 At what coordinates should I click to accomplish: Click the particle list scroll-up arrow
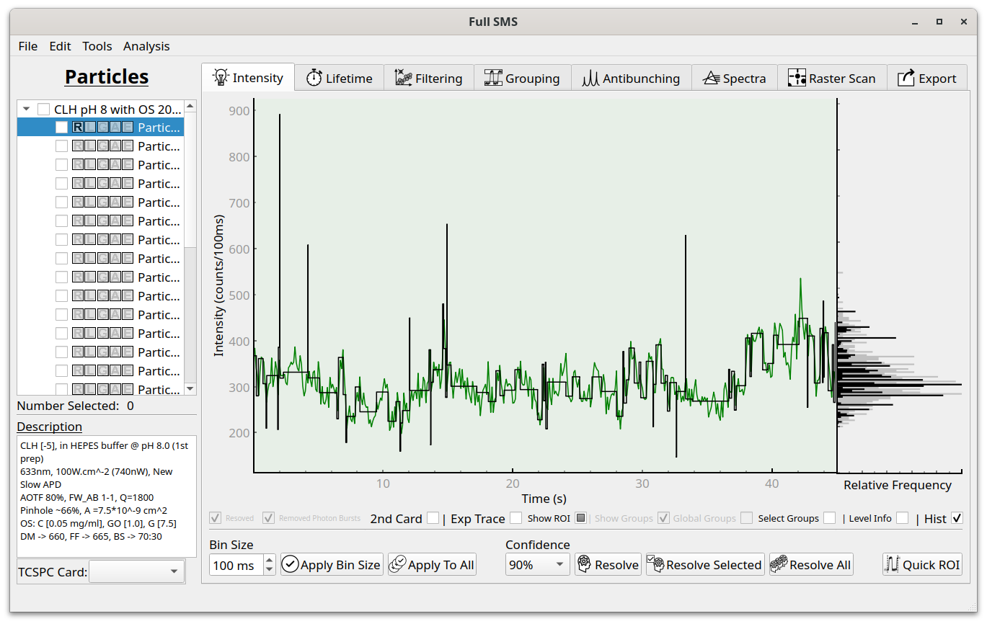click(x=190, y=106)
